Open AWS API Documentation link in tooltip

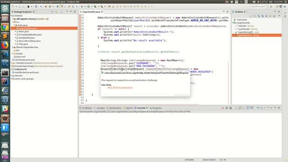(x=120, y=87)
